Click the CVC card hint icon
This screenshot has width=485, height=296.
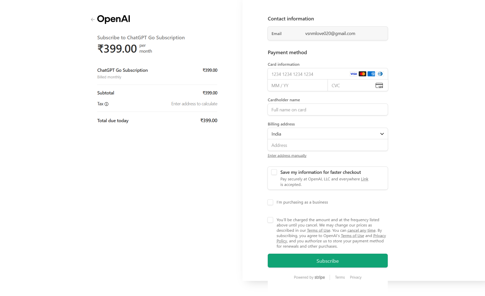coord(379,86)
